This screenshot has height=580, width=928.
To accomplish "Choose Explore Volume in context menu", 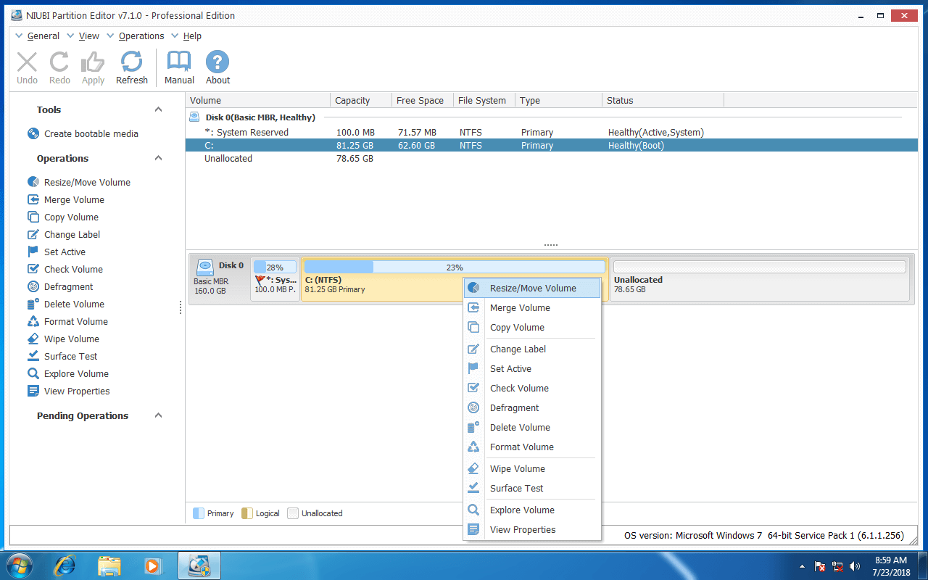I will 532,510.
